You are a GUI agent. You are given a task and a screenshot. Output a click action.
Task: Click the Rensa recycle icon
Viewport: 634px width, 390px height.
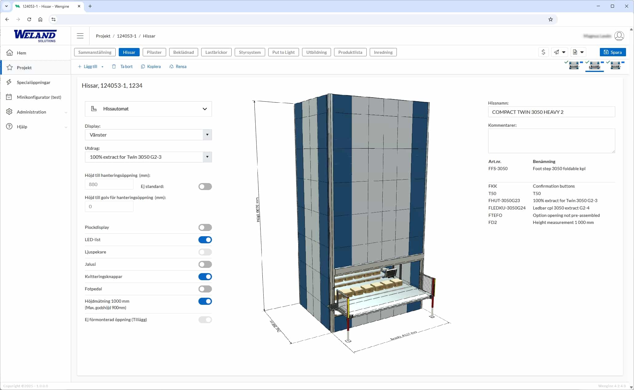click(x=171, y=66)
